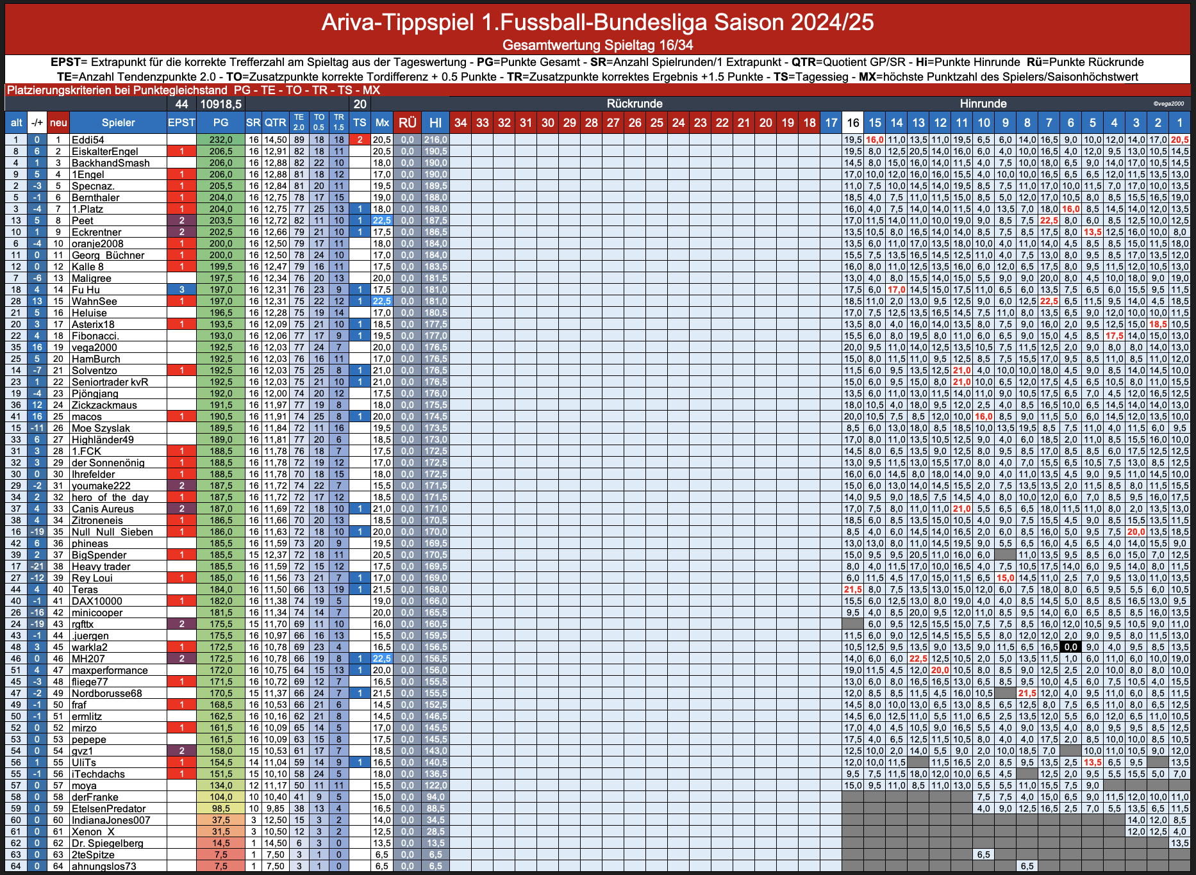Select the 'HI' column header

(435, 122)
